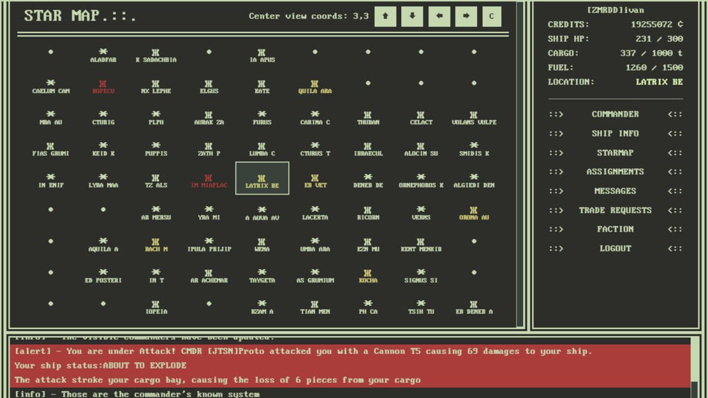Select the red IM MIAPLAC system
The height and width of the screenshot is (398, 708).
click(x=209, y=181)
